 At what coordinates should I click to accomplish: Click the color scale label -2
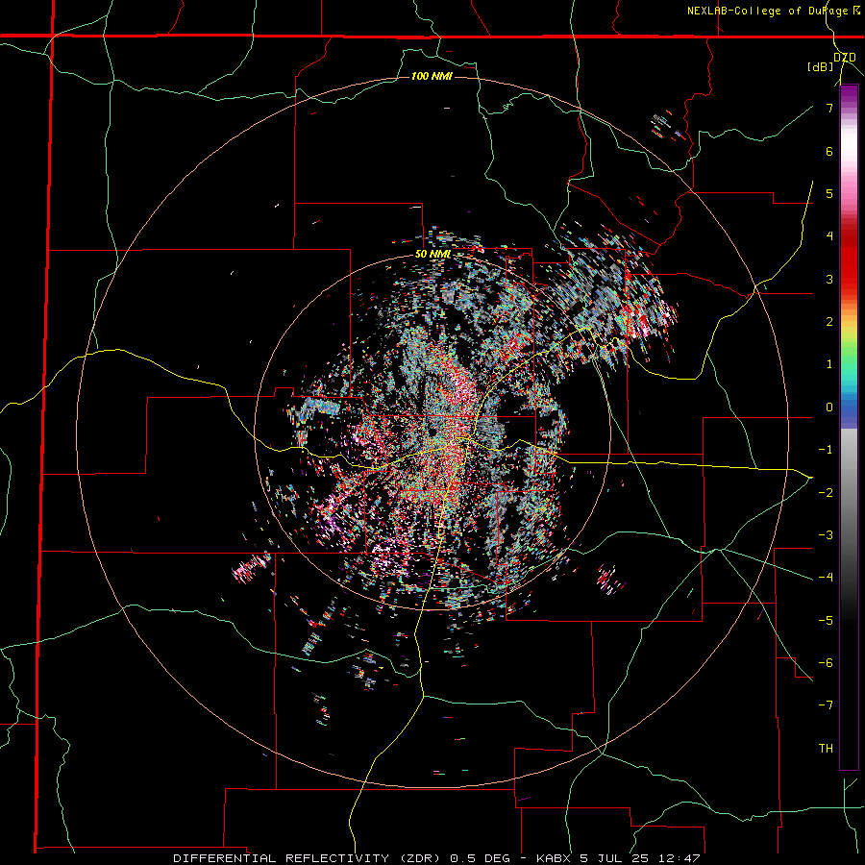pyautogui.click(x=826, y=492)
